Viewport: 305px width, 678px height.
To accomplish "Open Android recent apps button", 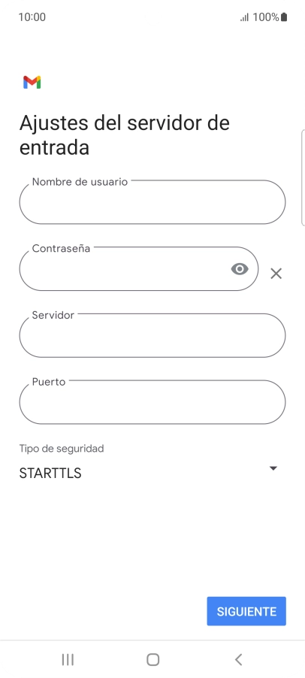I will point(68,659).
